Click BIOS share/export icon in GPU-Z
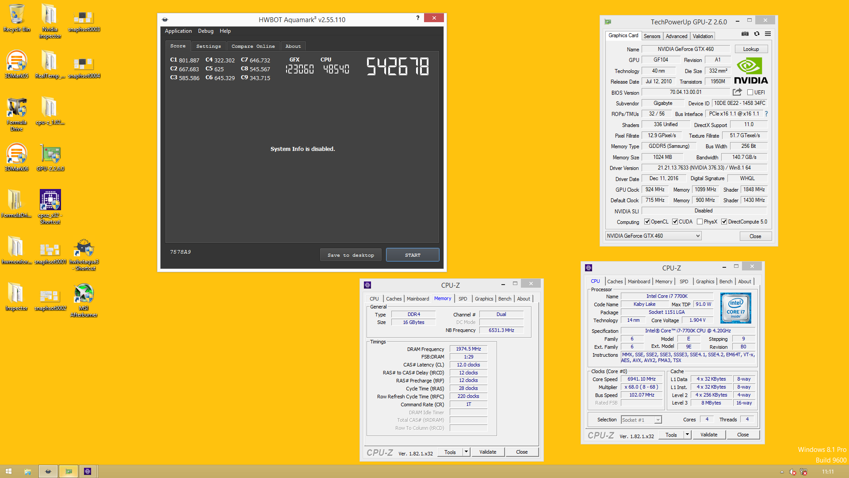The height and width of the screenshot is (478, 849). 737,92
